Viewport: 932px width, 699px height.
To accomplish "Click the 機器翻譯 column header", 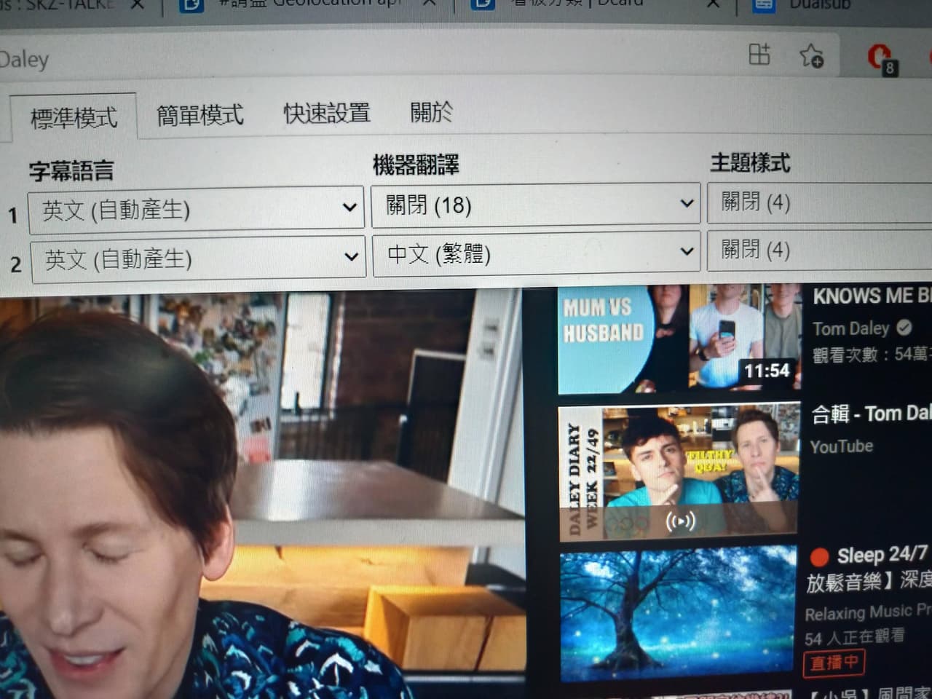I will [x=416, y=165].
